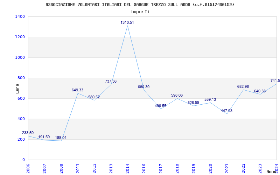Select the 682.96 data label
Image resolution: width=280 pixels, height=175 pixels.
243,86
